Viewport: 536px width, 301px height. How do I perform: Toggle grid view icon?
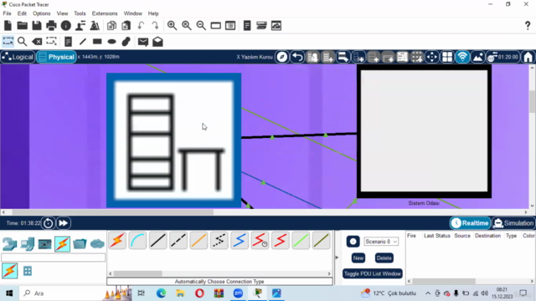pos(447,57)
